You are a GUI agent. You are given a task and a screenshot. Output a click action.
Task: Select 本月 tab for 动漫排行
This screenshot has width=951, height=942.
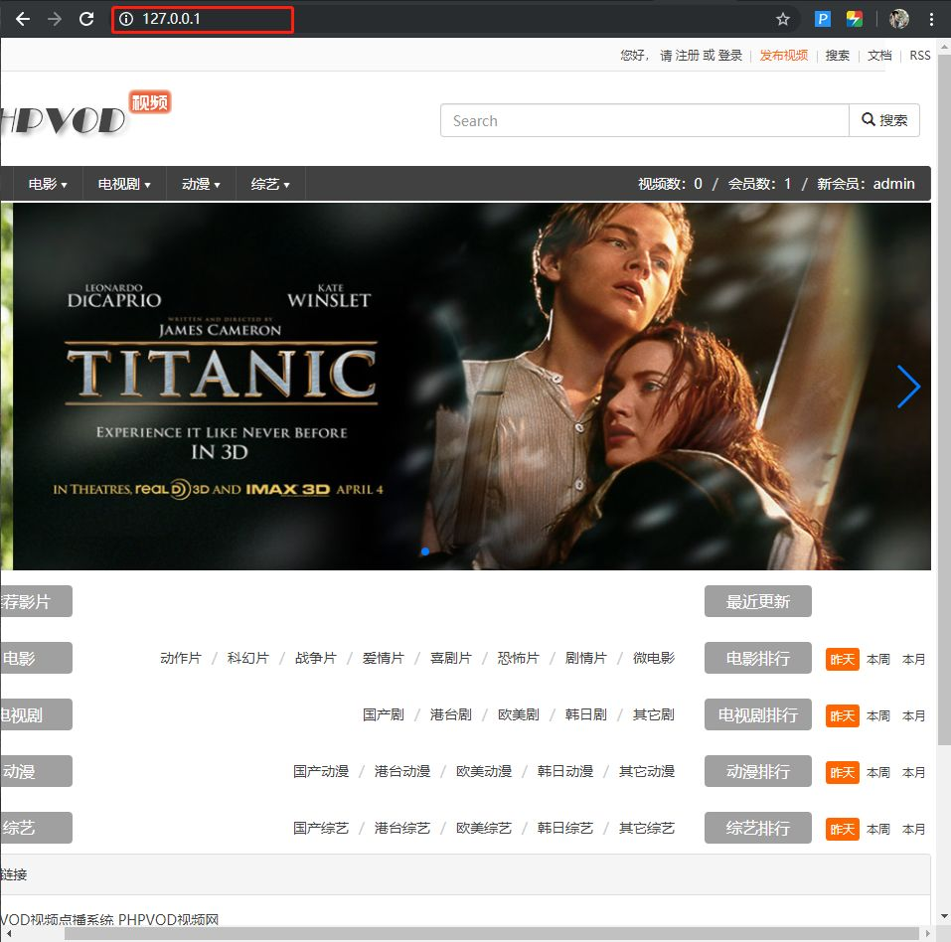[x=913, y=773]
